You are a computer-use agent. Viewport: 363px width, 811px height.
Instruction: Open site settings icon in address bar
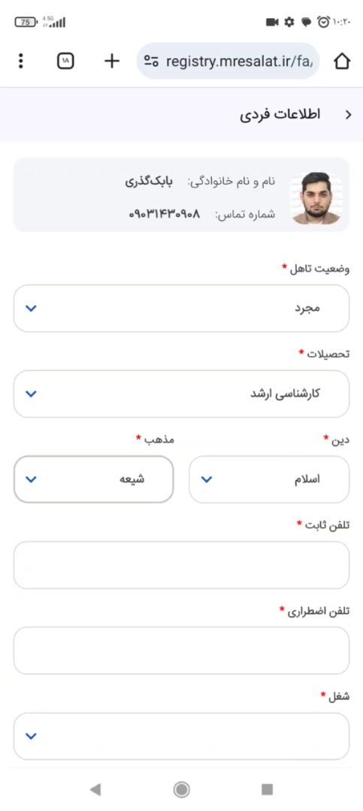click(x=151, y=61)
